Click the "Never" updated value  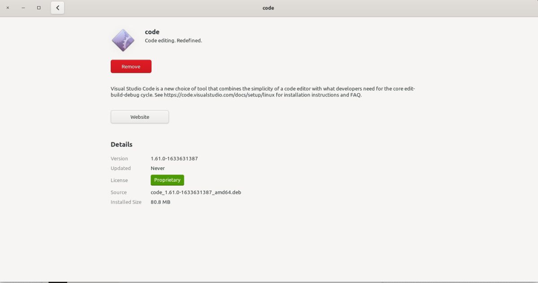coord(158,168)
